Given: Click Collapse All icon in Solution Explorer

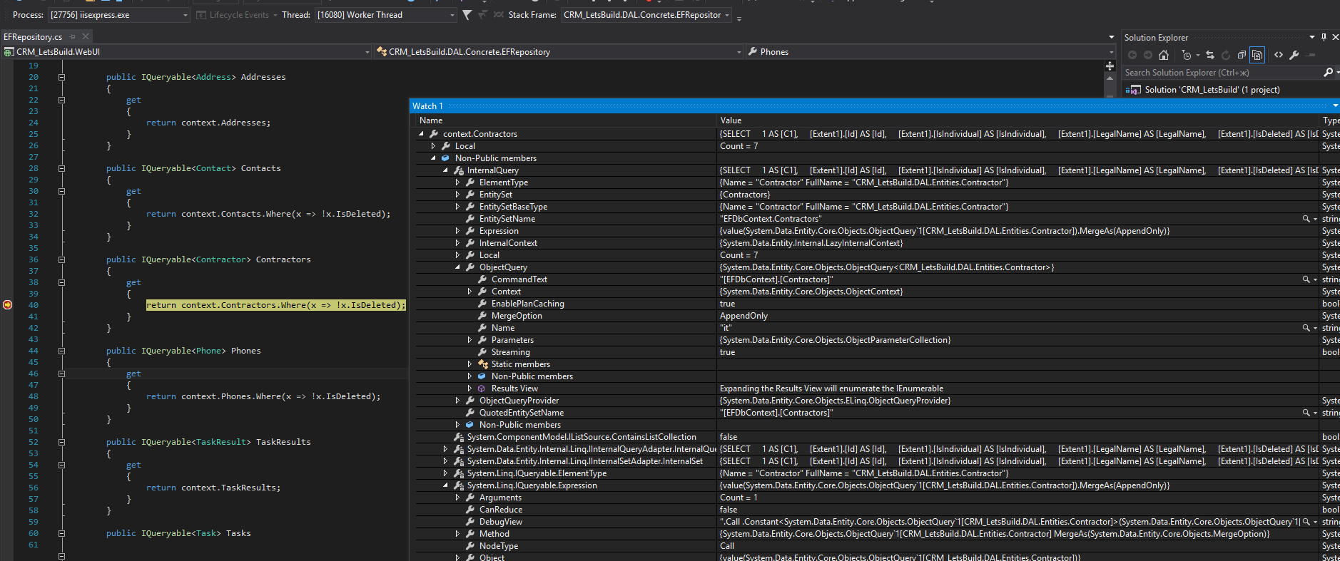Looking at the screenshot, I should (1242, 55).
